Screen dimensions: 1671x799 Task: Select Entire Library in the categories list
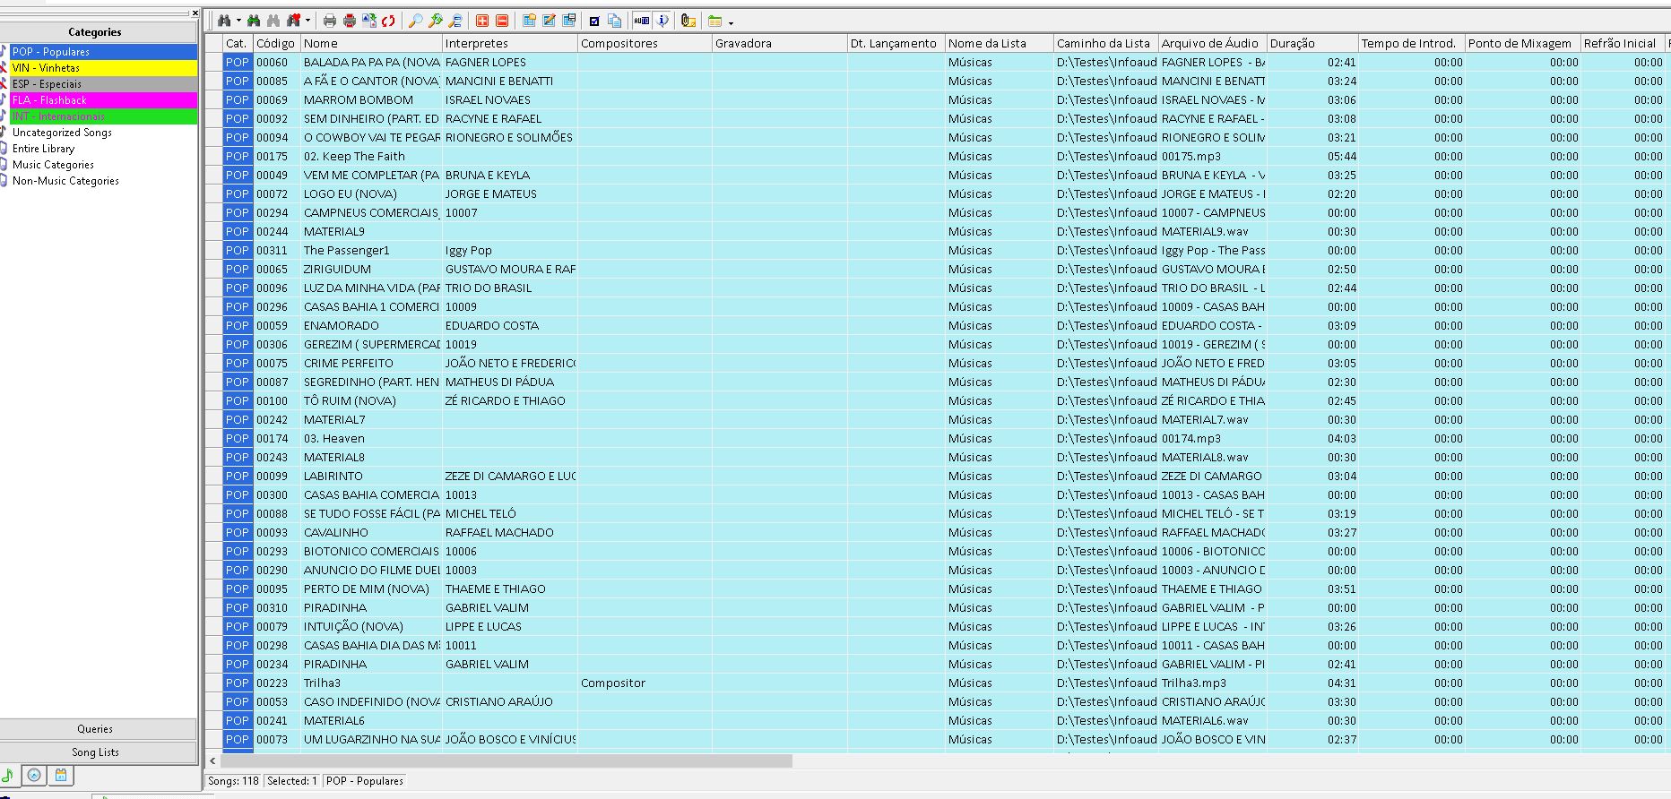pyautogui.click(x=43, y=149)
